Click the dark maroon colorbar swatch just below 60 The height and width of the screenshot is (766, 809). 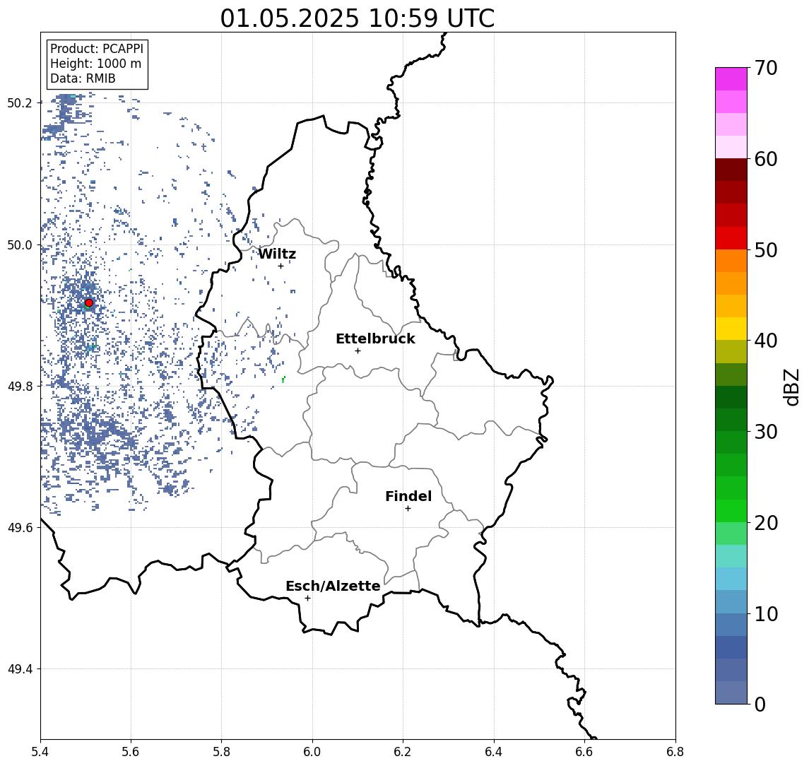(731, 170)
